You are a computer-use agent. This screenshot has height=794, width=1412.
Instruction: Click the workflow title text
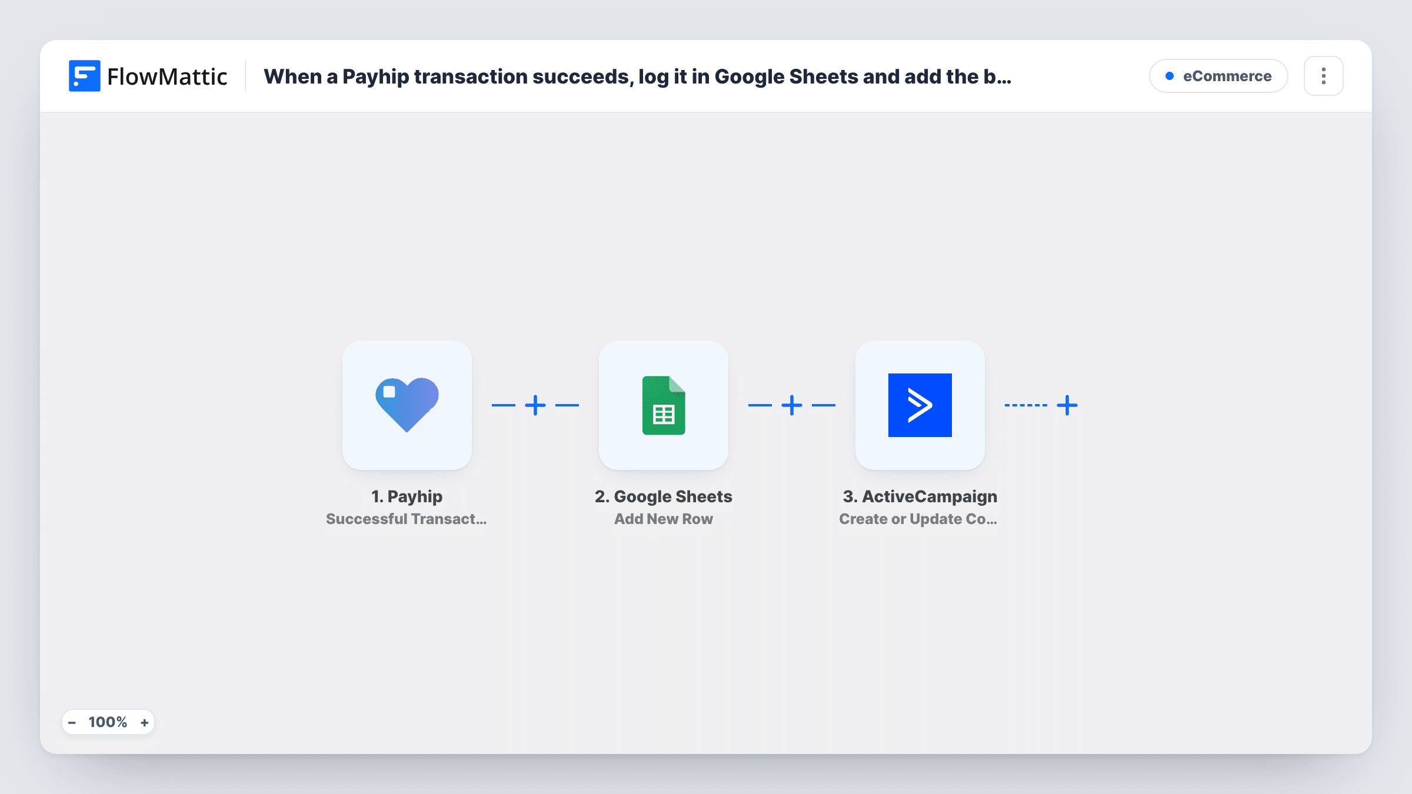tap(638, 76)
